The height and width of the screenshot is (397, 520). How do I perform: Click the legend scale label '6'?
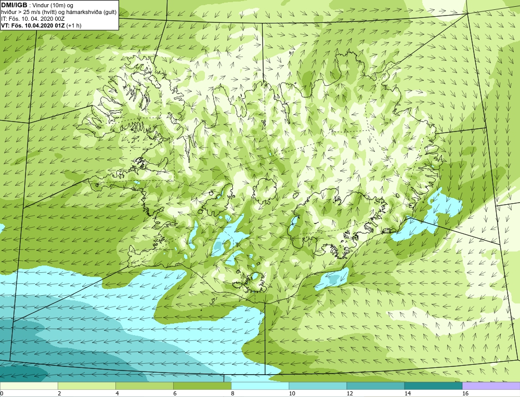click(x=175, y=393)
